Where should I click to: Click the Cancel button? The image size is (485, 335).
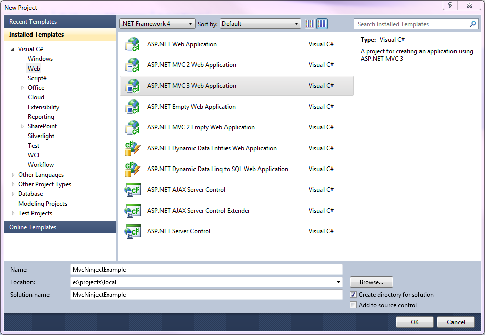point(456,322)
